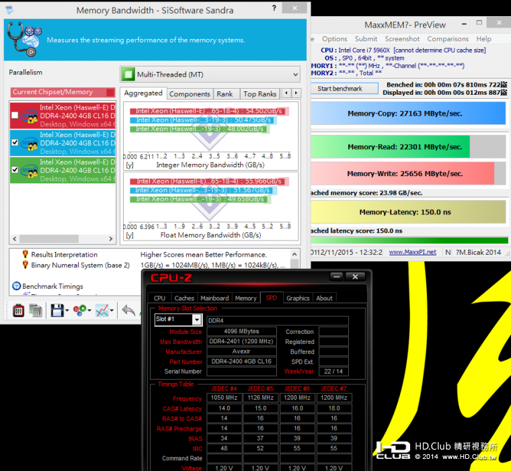Open the MaxxMEM Options menu

(x=334, y=39)
